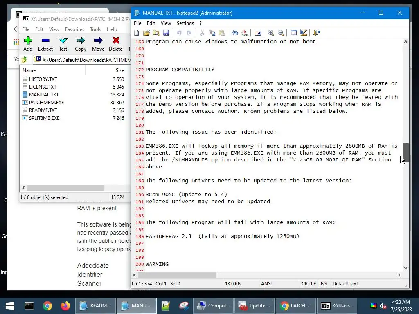Click the Notepad2 vertical scrollbar thumb

tap(405, 153)
